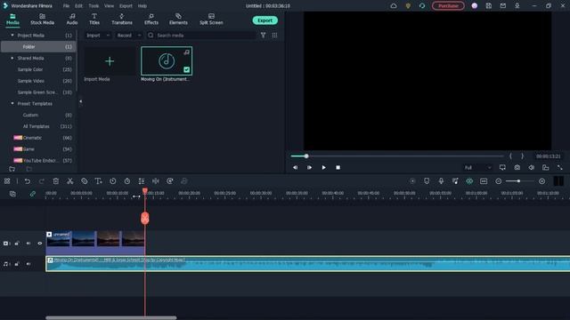
Task: Select the Moving On audio thumbnail
Action: click(x=167, y=61)
